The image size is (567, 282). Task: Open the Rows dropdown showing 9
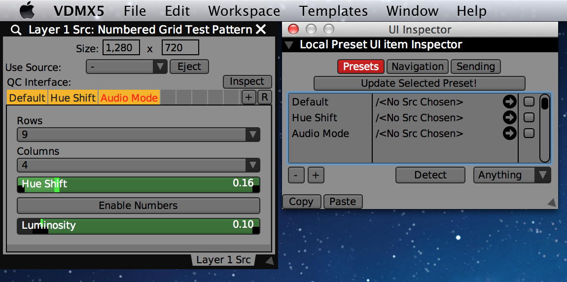point(139,135)
